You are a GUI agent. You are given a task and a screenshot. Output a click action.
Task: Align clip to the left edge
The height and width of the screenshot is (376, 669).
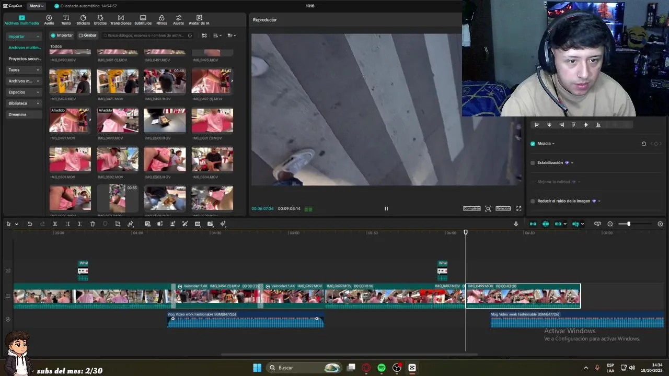pos(537,125)
